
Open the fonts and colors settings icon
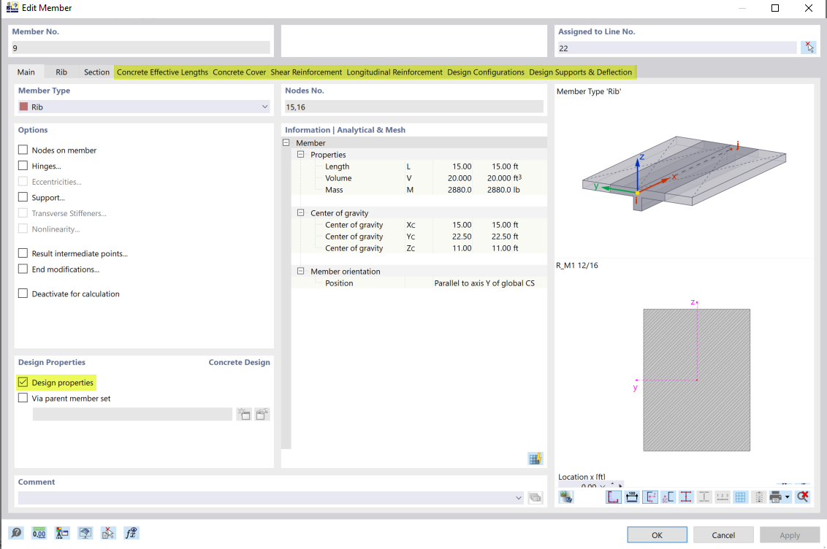click(x=62, y=533)
